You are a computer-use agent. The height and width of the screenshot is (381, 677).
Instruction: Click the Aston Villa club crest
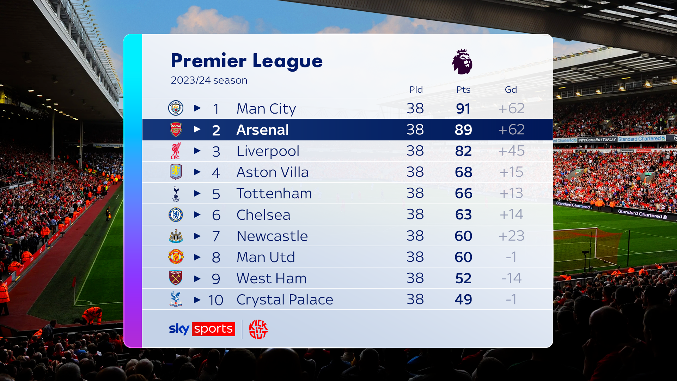(176, 172)
